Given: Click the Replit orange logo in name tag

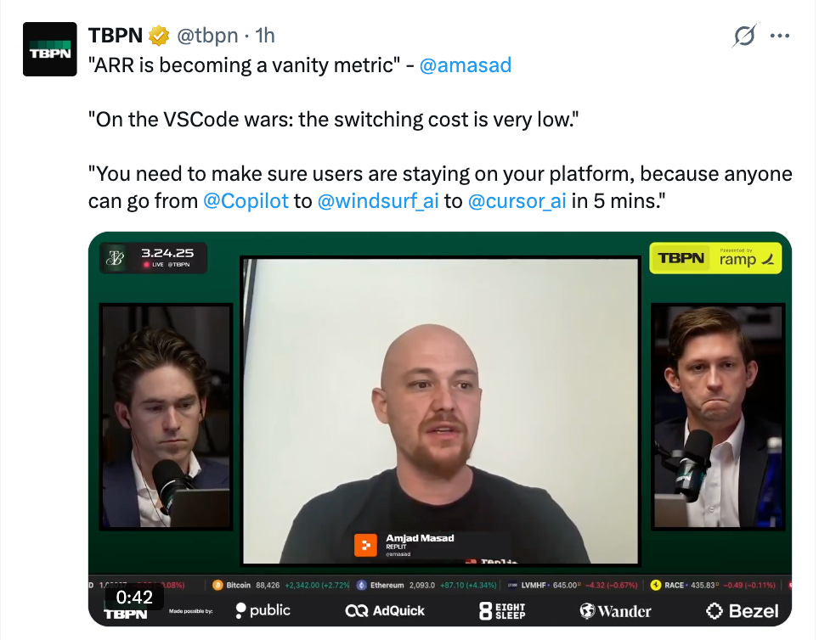Looking at the screenshot, I should click(365, 546).
